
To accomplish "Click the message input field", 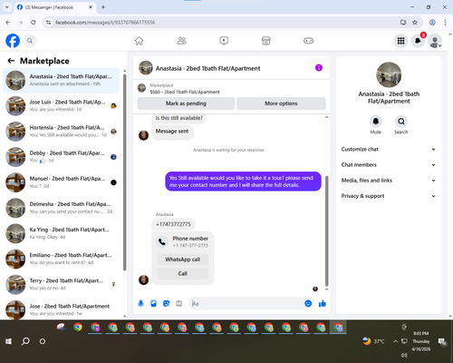I will point(246,303).
